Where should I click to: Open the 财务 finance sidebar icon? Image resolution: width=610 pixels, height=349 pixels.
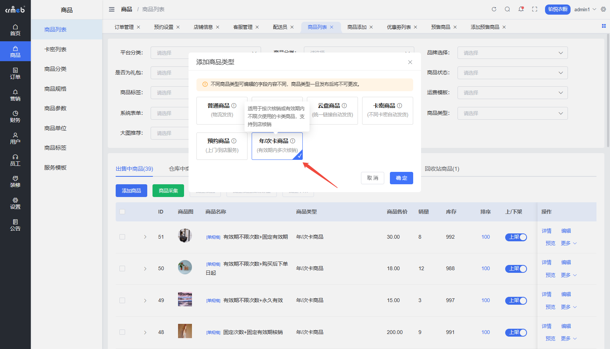15,117
